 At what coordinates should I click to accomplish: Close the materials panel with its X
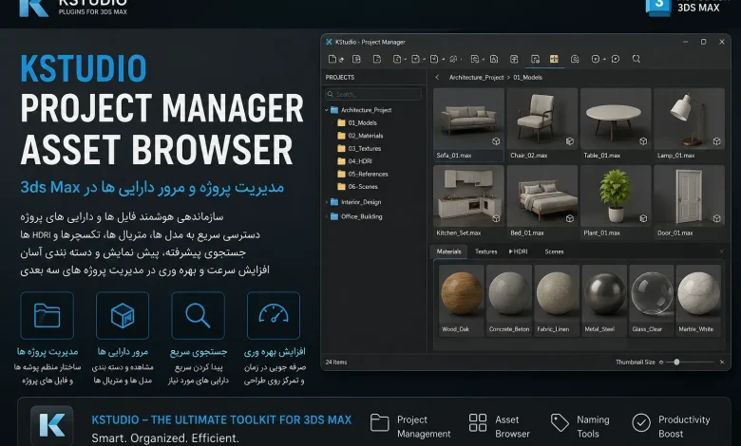point(722,251)
